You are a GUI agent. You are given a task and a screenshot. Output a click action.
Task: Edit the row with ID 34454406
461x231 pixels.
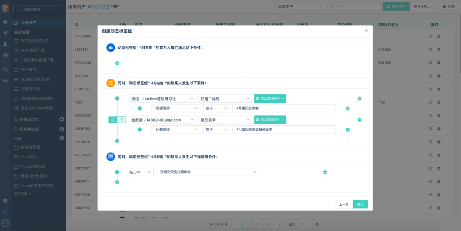[430, 36]
